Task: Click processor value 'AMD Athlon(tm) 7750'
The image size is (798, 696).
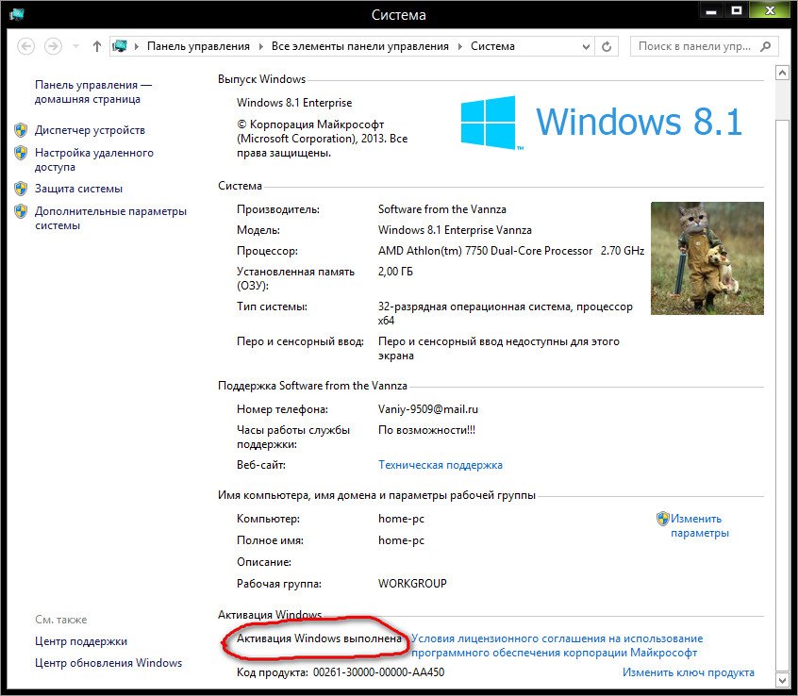Action: tap(511, 251)
